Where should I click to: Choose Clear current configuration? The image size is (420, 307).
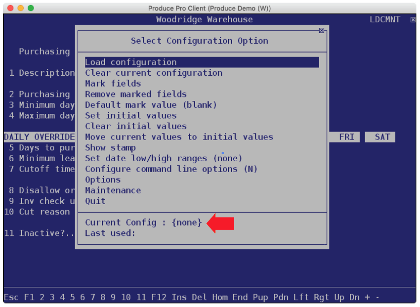tap(154, 73)
